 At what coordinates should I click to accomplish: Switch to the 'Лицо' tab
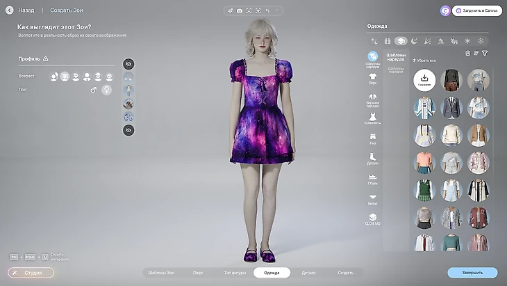coord(198,273)
